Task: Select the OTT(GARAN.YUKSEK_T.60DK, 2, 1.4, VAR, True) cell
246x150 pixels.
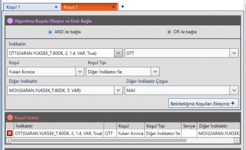Action: [59, 133]
